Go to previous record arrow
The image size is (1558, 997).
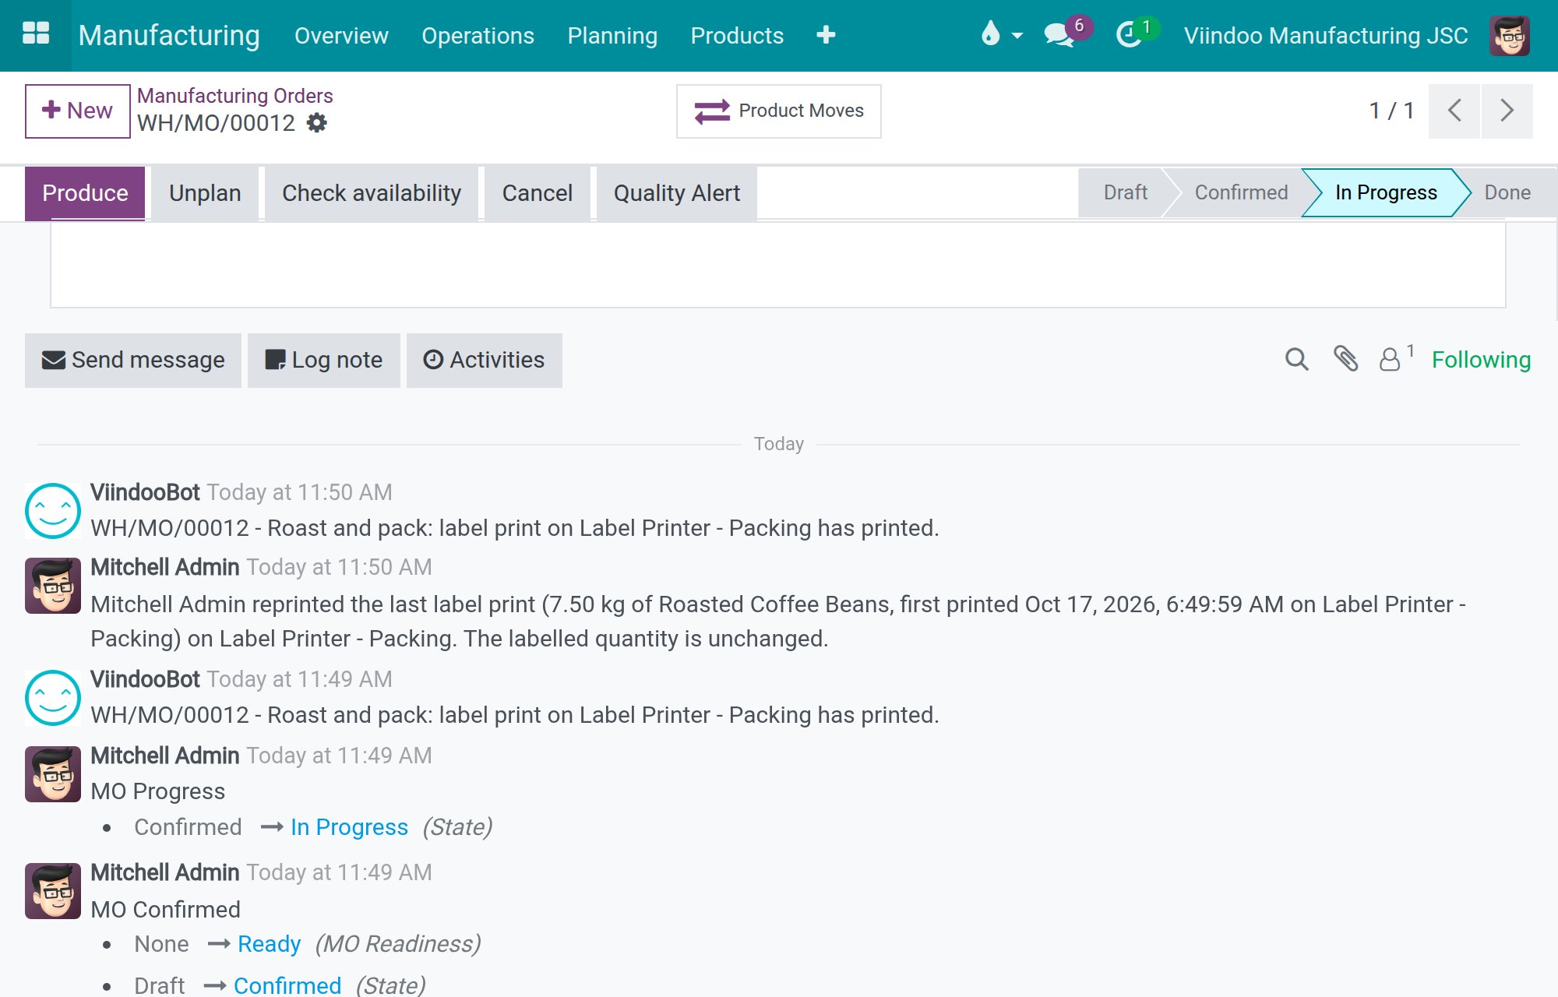coord(1454,111)
